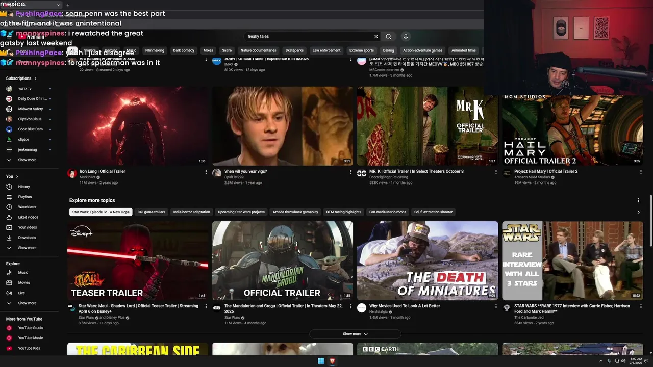Image resolution: width=653 pixels, height=367 pixels.
Task: Filter by 'Extreme sports' chip
Action: (362, 50)
